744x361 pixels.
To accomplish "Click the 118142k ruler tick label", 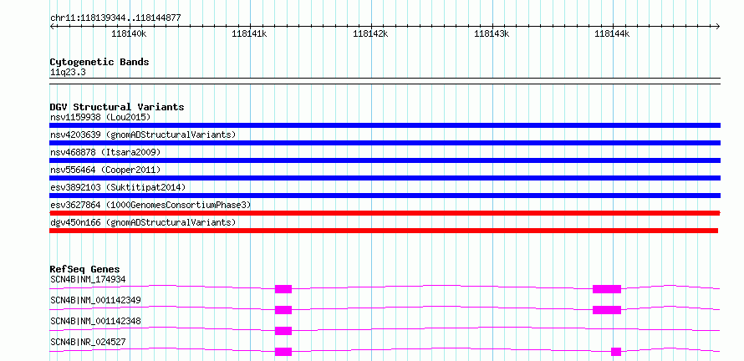I will coord(370,33).
